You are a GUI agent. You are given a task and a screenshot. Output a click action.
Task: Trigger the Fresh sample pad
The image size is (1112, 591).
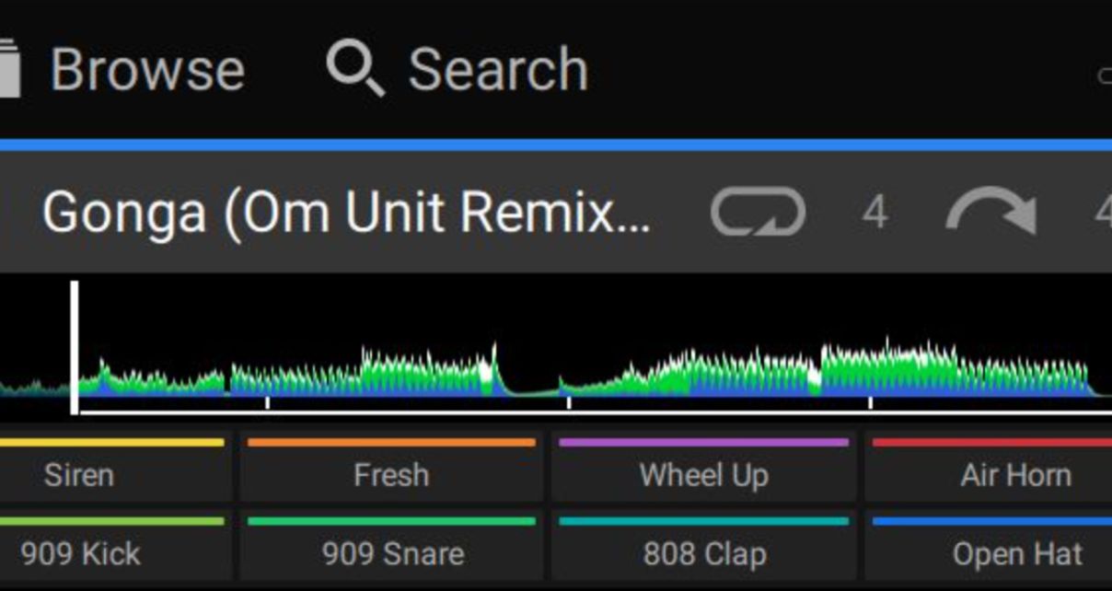coord(391,469)
